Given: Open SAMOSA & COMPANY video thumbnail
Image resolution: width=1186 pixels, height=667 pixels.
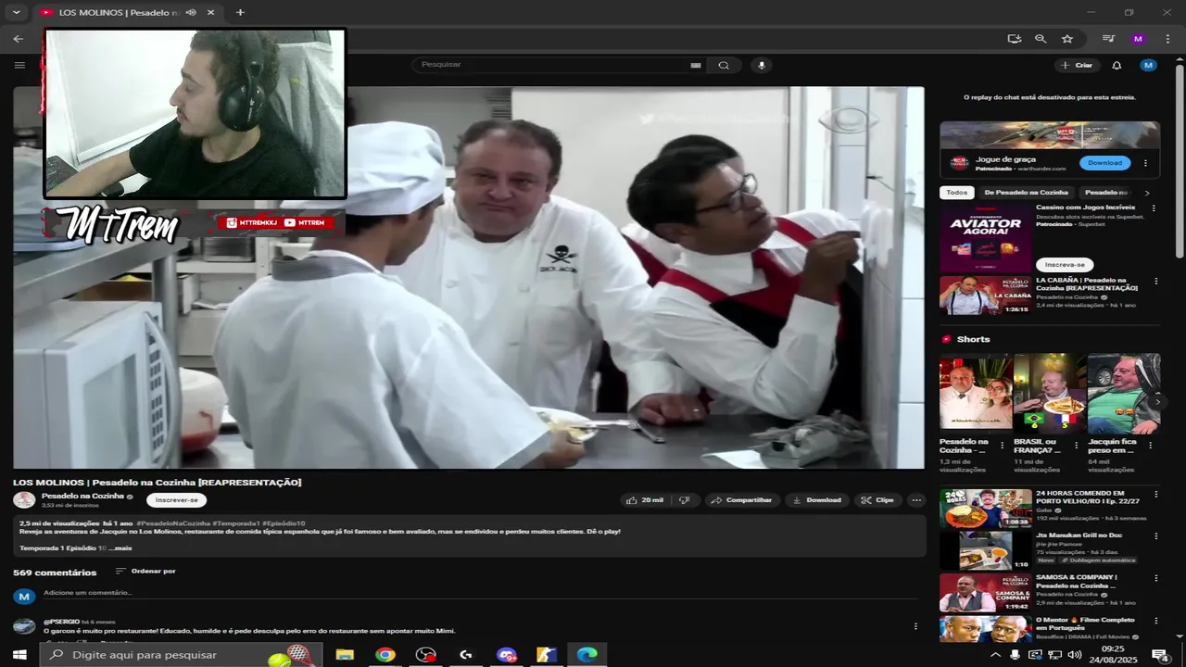Looking at the screenshot, I should click(986, 593).
